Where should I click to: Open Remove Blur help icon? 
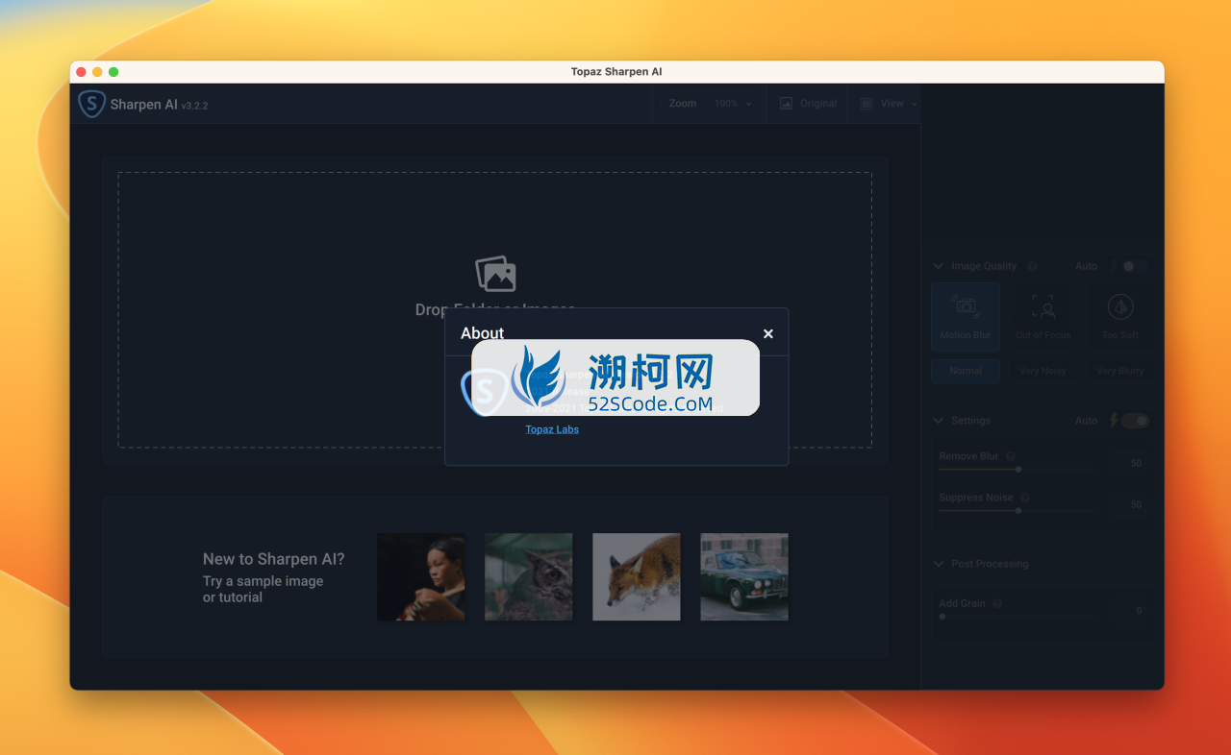[x=1010, y=457]
